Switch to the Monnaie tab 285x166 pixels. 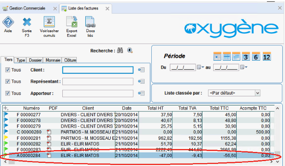[53, 60]
